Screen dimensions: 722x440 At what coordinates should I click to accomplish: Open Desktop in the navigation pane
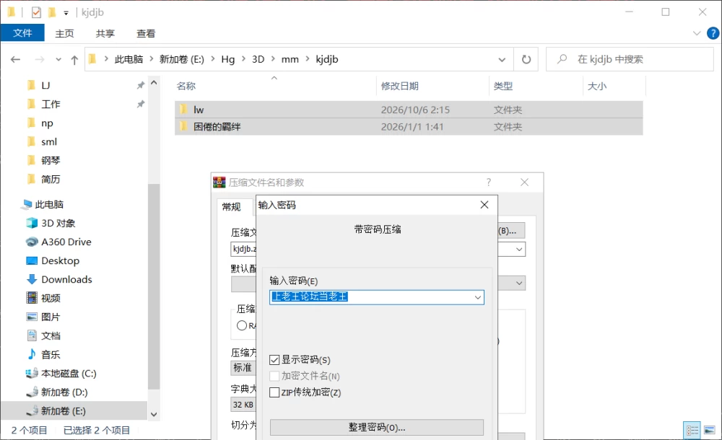[x=61, y=261]
